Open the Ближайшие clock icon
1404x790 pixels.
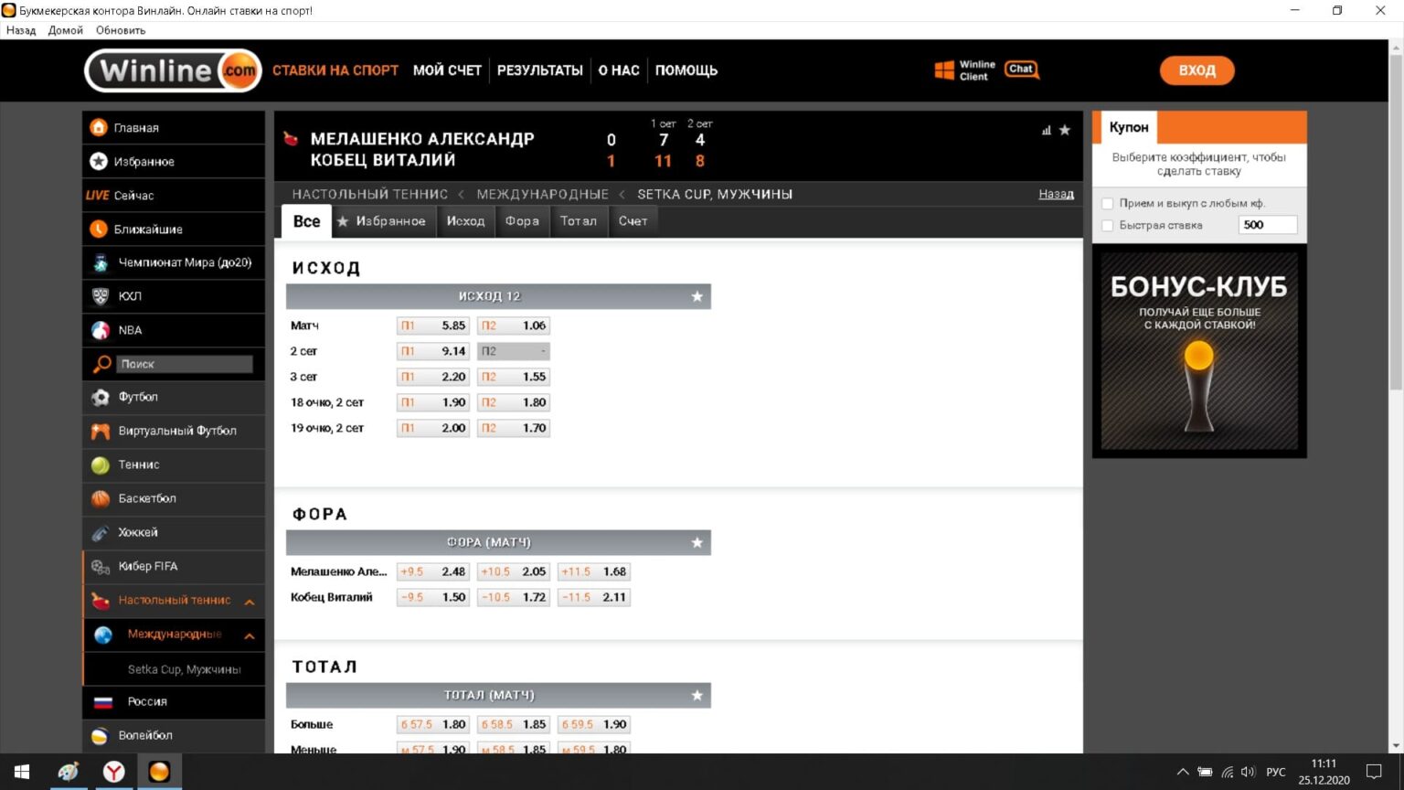[x=99, y=230]
